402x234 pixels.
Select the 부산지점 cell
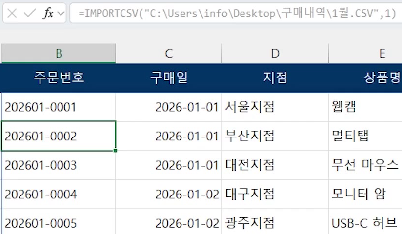click(275, 136)
